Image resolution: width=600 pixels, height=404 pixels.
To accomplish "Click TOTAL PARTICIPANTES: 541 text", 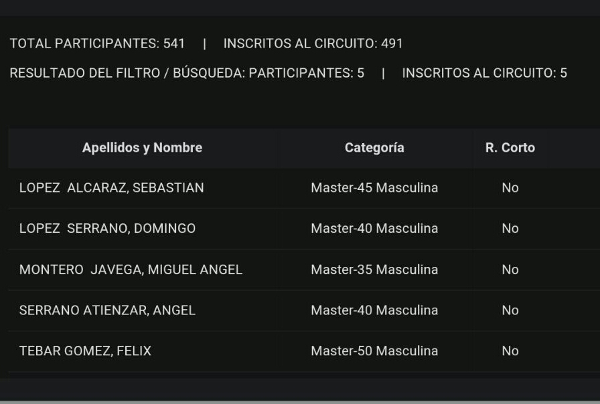I will pos(97,43).
